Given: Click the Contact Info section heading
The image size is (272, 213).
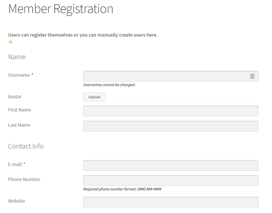Looking at the screenshot, I should [x=26, y=146].
